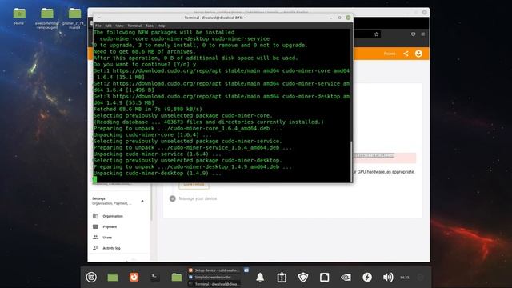Open the Home folder on the desktop

(19, 16)
